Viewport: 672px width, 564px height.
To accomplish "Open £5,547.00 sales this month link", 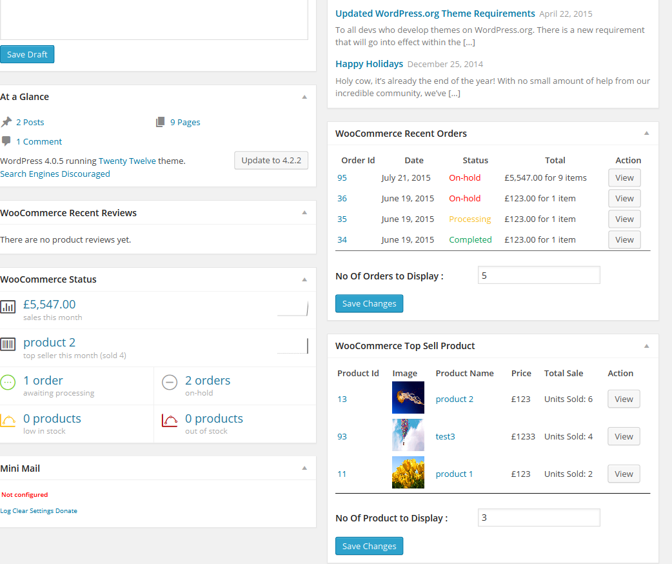I will pos(49,304).
